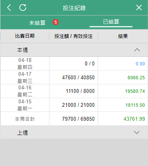Click the 18115.00 result value

[x=135, y=105]
